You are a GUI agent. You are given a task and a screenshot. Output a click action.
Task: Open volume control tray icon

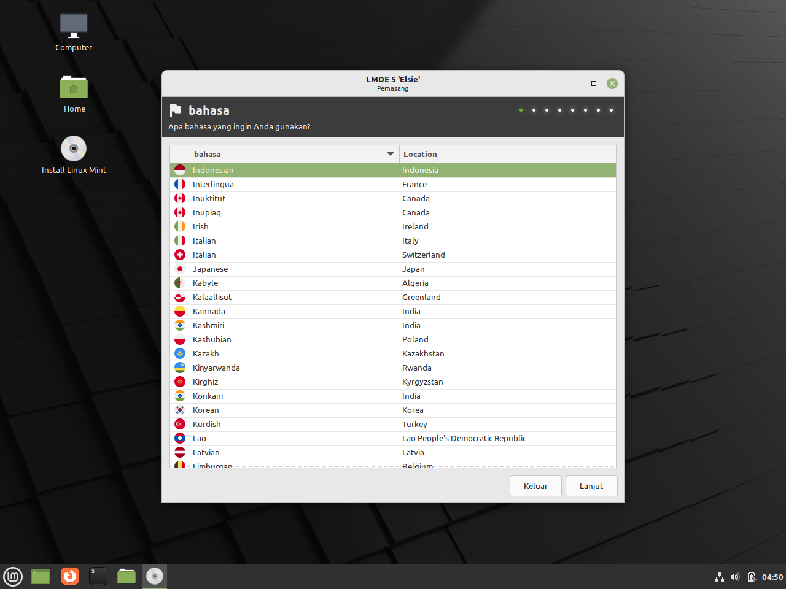tap(735, 577)
